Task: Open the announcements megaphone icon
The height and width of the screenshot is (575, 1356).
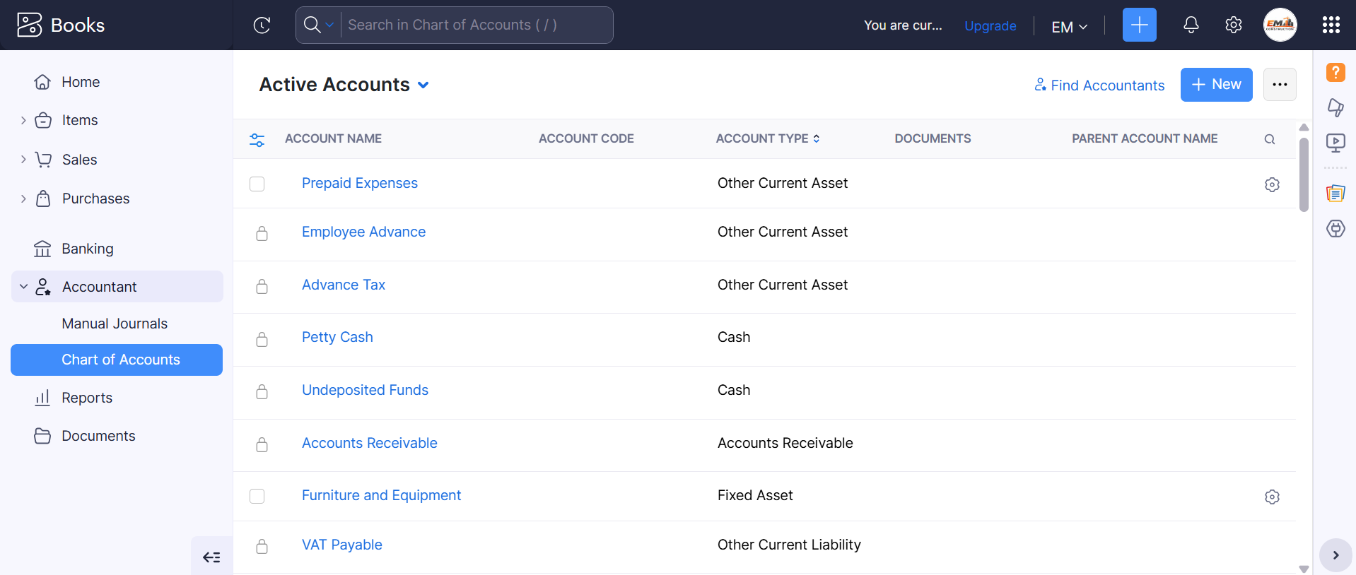Action: 1335,107
